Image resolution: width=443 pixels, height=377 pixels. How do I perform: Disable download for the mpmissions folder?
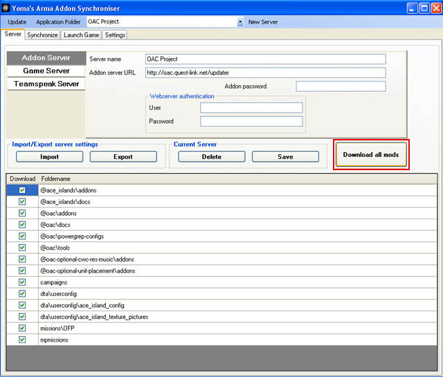point(22,340)
